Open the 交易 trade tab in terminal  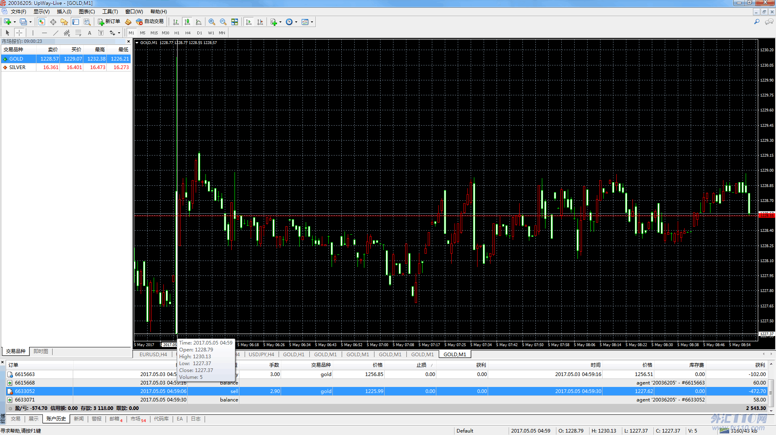15,419
